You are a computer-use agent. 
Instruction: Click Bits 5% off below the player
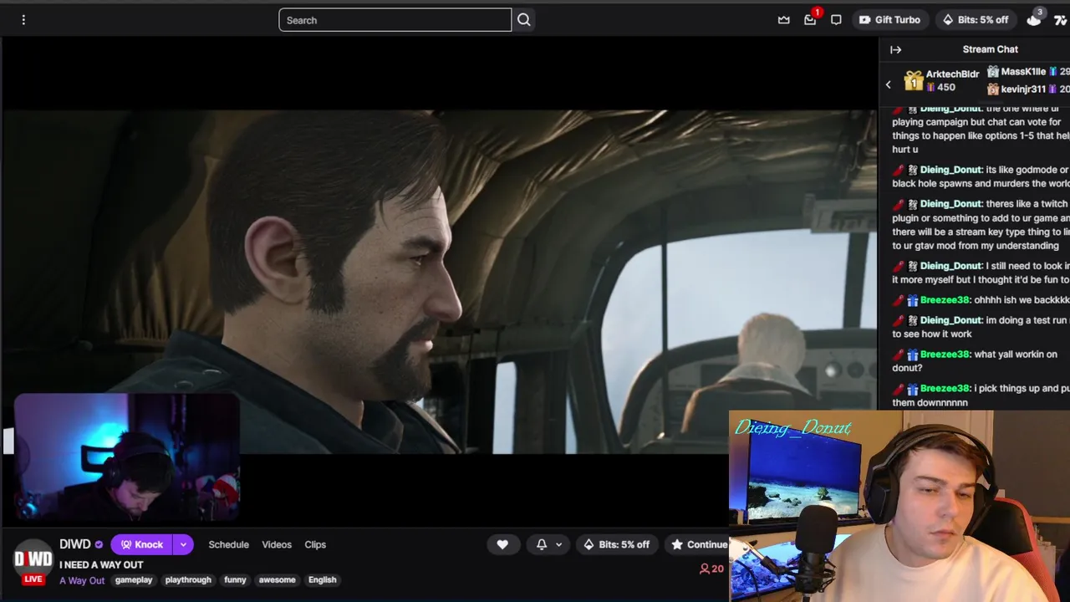point(616,544)
